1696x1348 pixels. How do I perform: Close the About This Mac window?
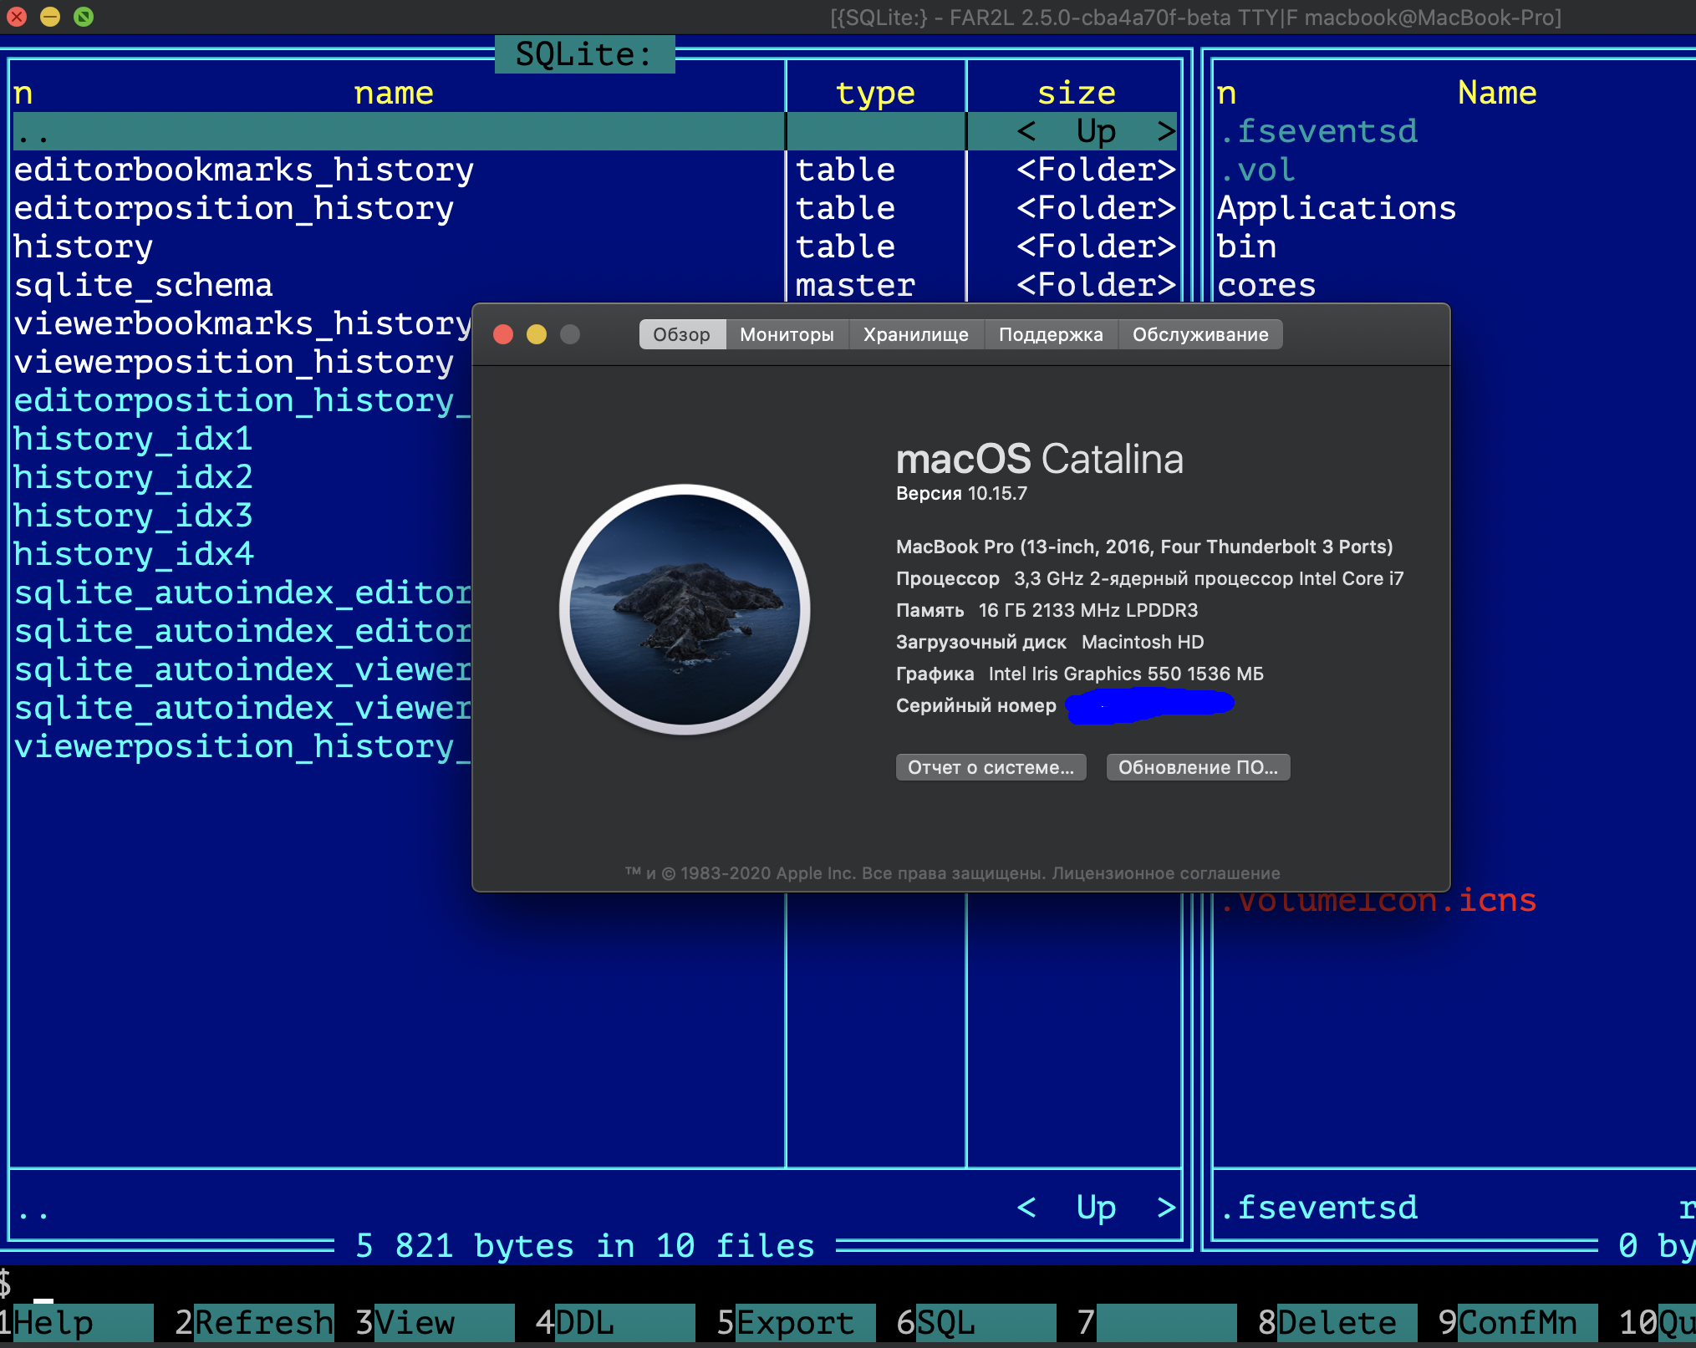503,335
